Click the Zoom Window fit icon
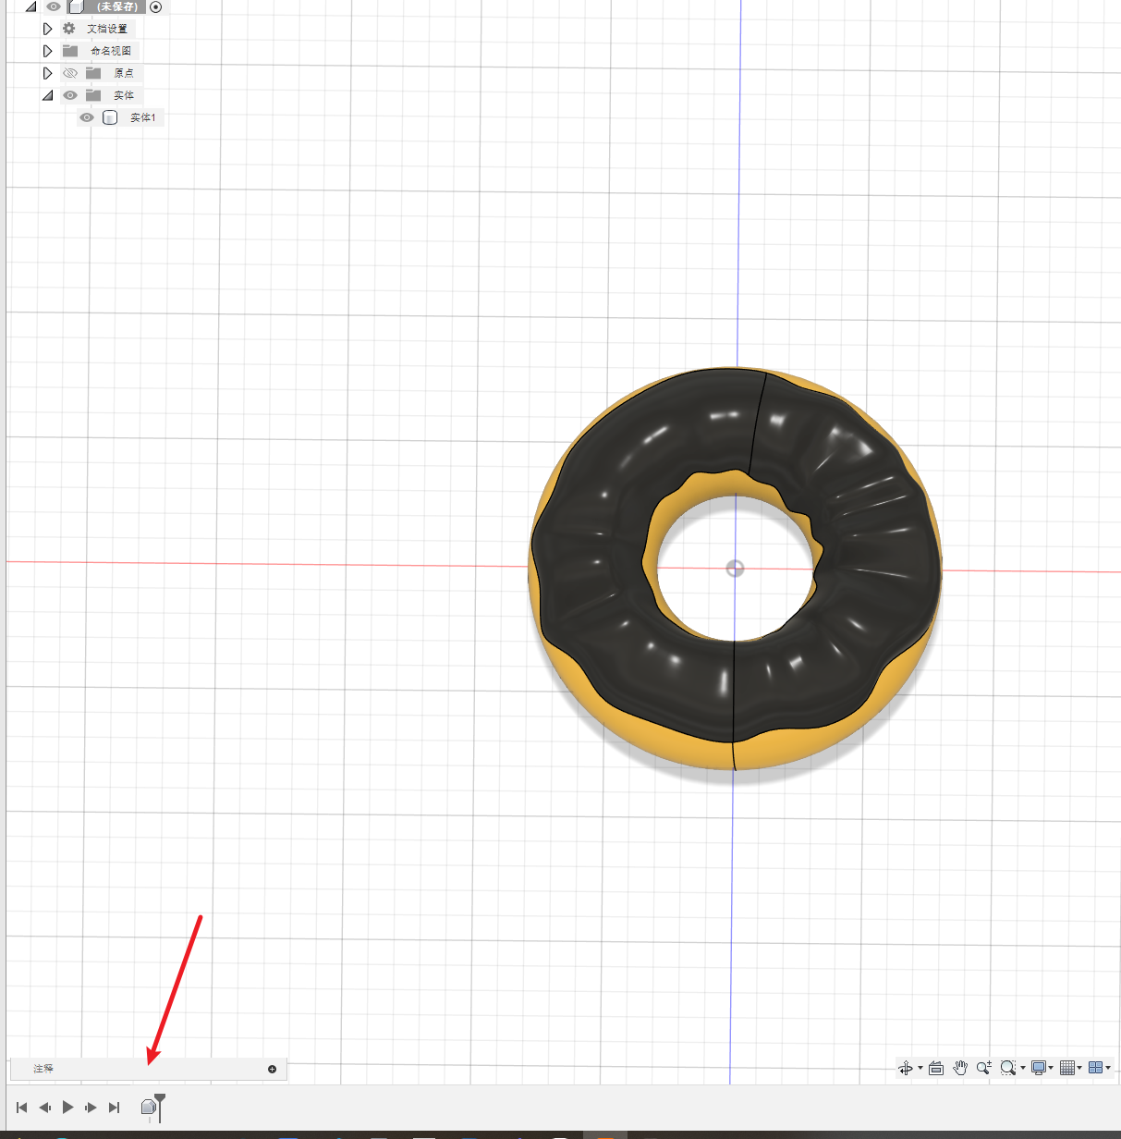Screen dimensions: 1121x1139 [x=1007, y=1068]
